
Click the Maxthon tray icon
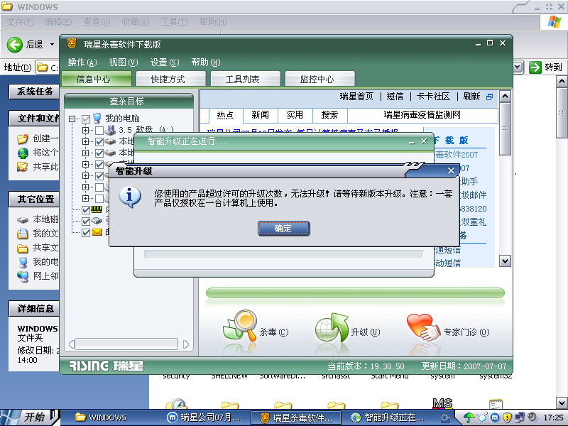[x=495, y=417]
